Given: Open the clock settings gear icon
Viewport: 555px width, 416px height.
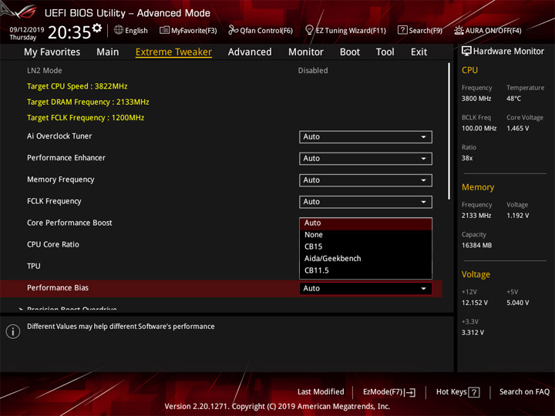Looking at the screenshot, I should (x=97, y=28).
